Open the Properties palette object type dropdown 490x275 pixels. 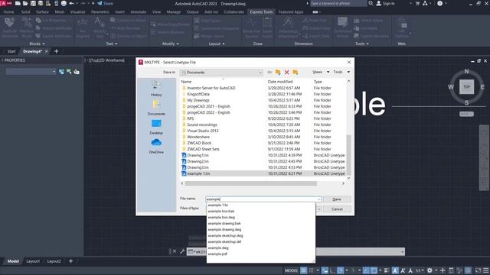[x=31, y=72]
